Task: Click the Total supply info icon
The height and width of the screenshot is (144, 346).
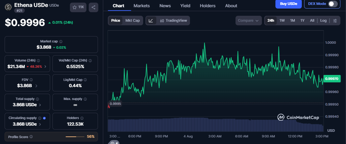Action: tap(38, 99)
